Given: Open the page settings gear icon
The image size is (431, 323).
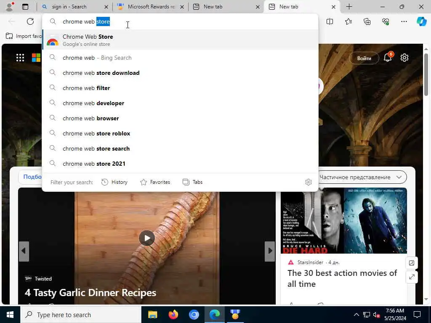Looking at the screenshot, I should pos(404,58).
